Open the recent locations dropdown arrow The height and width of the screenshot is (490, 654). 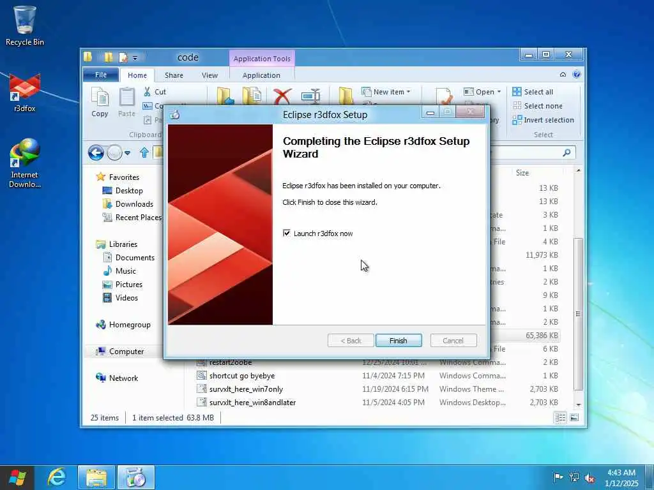(128, 153)
